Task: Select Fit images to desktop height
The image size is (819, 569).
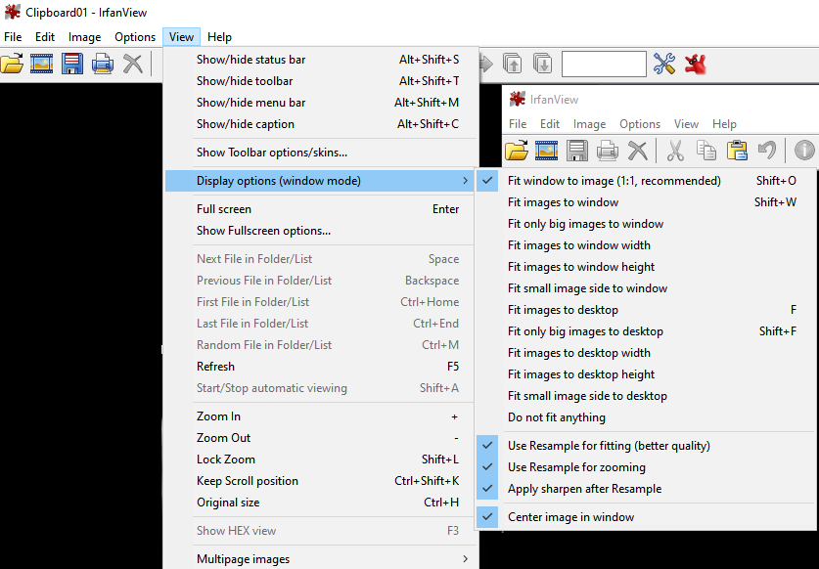Action: [646, 374]
